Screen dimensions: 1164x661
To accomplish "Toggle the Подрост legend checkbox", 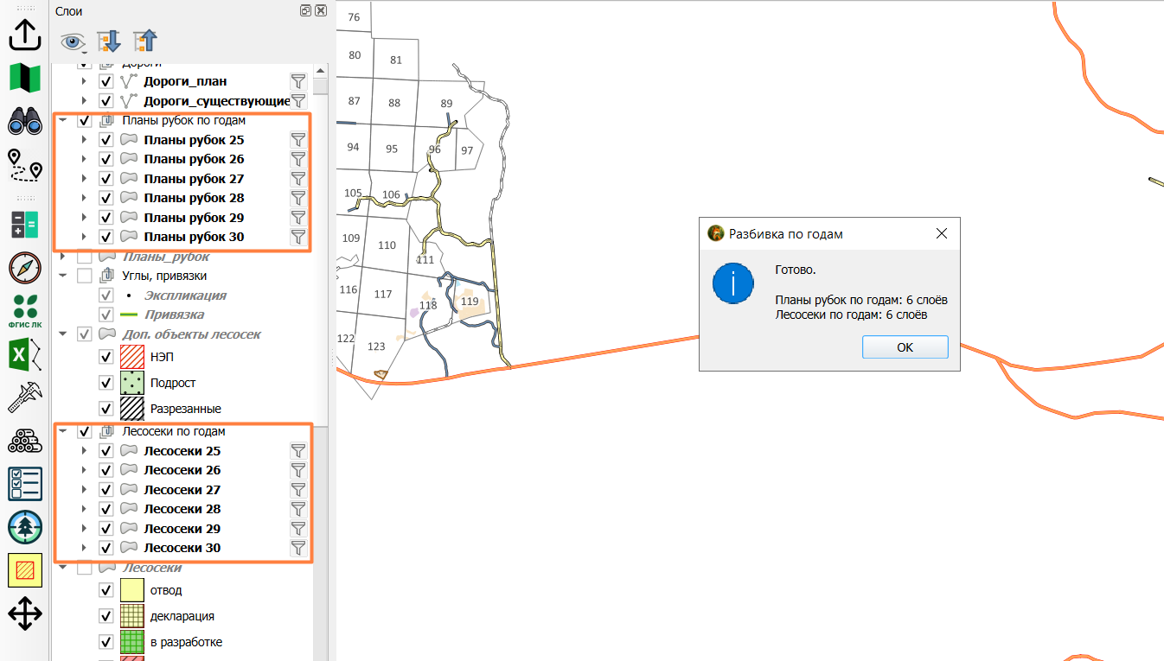I will point(106,383).
